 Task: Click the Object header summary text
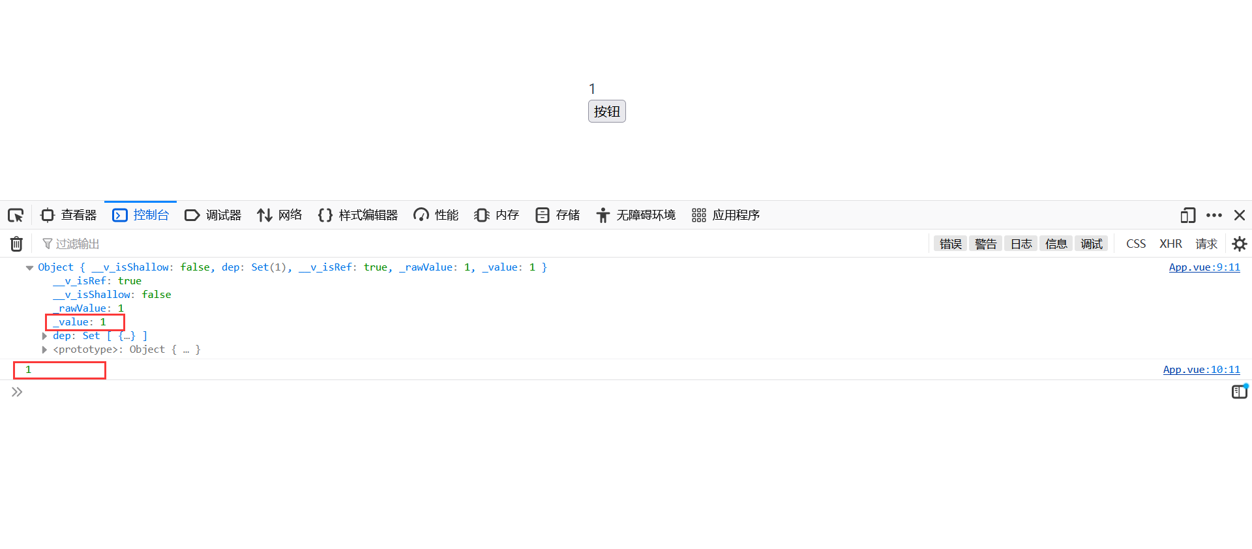point(292,267)
